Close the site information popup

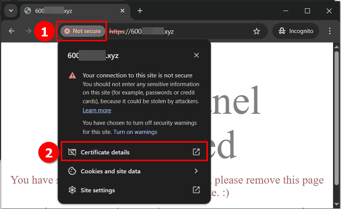coord(196,55)
